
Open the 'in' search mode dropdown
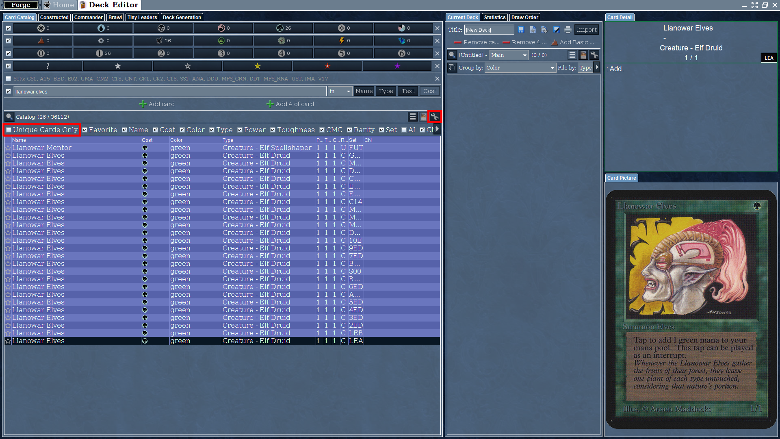[340, 91]
